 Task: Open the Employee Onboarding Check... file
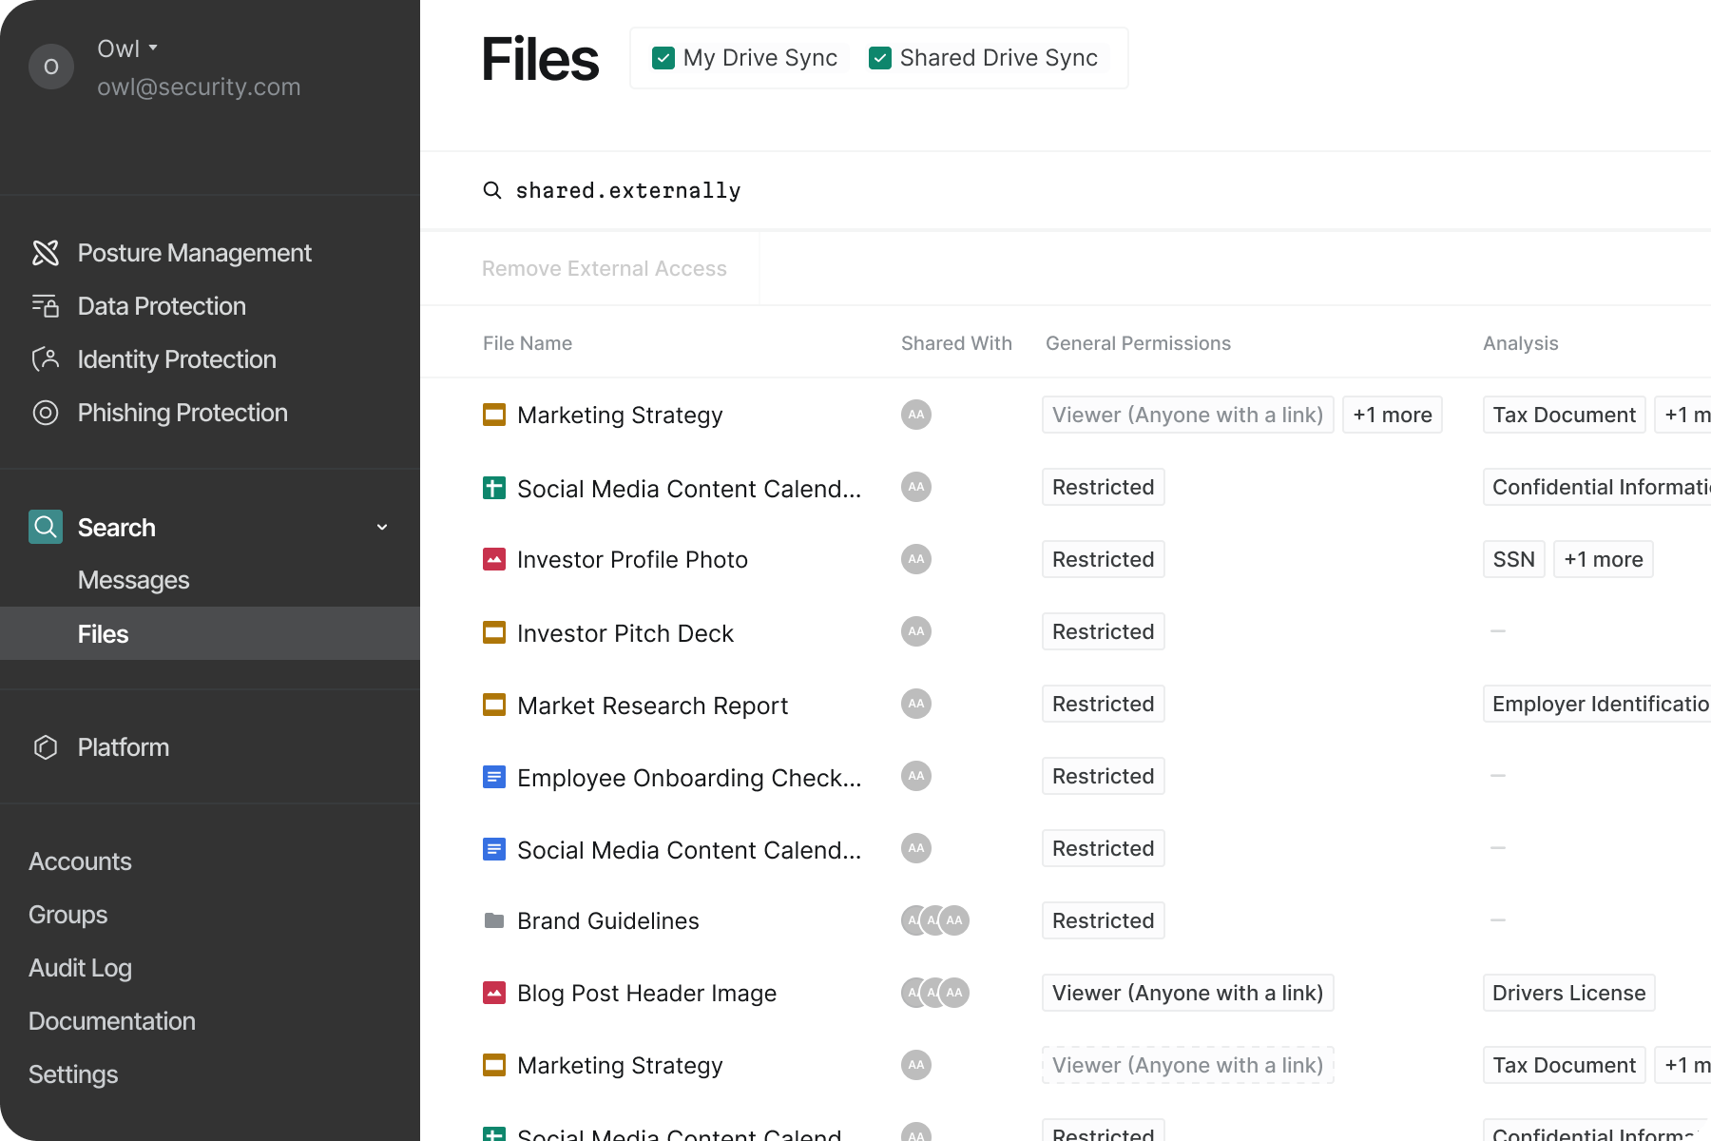(x=689, y=778)
